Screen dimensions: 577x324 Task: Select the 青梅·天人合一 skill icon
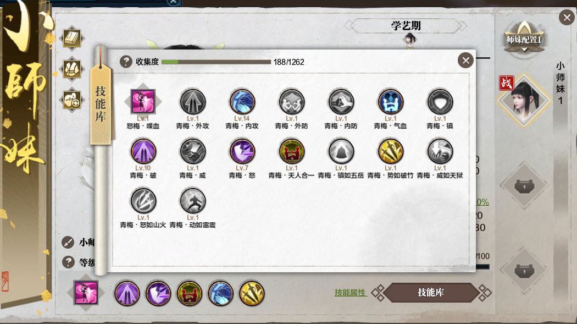click(292, 151)
